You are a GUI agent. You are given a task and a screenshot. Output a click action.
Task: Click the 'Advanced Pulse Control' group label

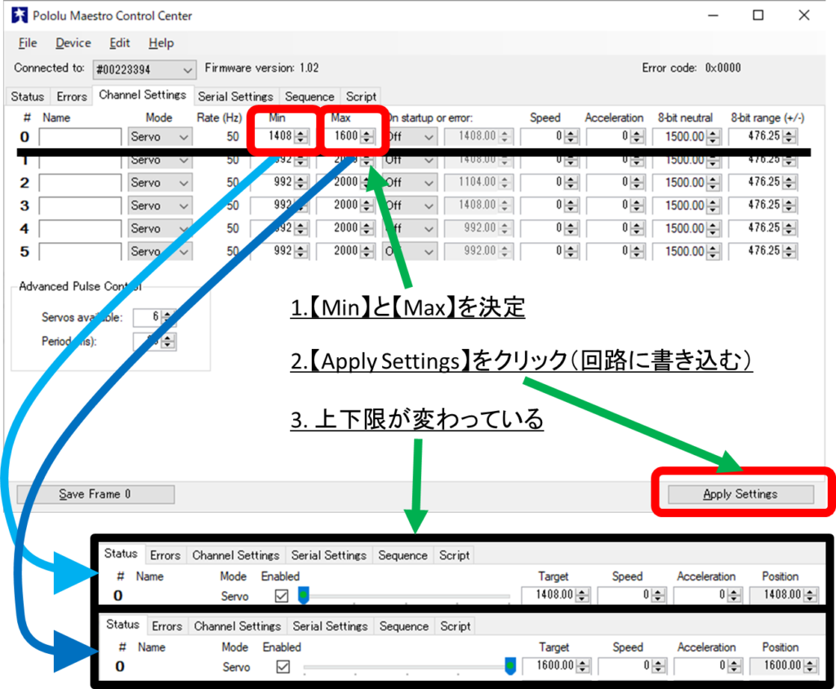click(x=80, y=286)
